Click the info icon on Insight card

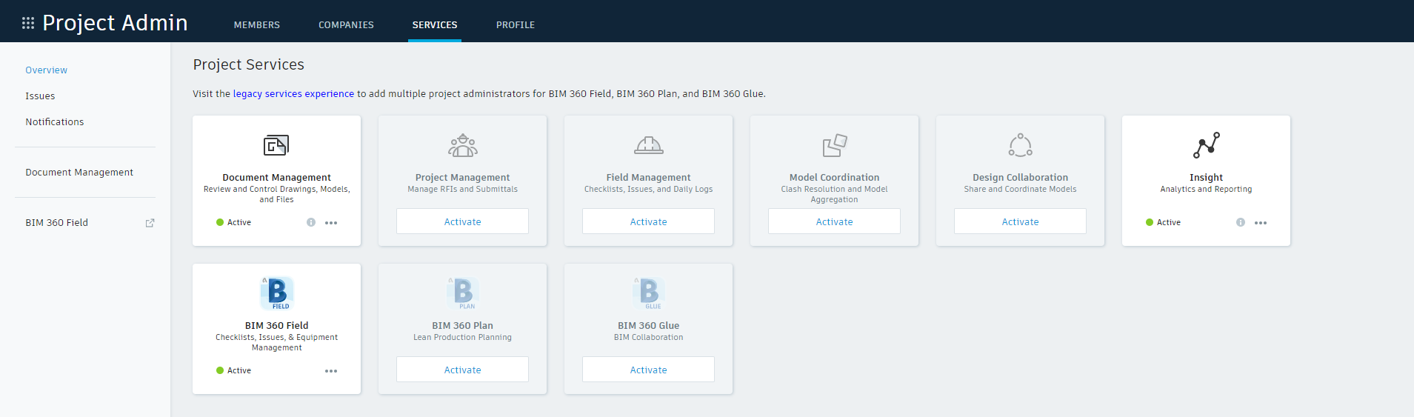(x=1241, y=222)
